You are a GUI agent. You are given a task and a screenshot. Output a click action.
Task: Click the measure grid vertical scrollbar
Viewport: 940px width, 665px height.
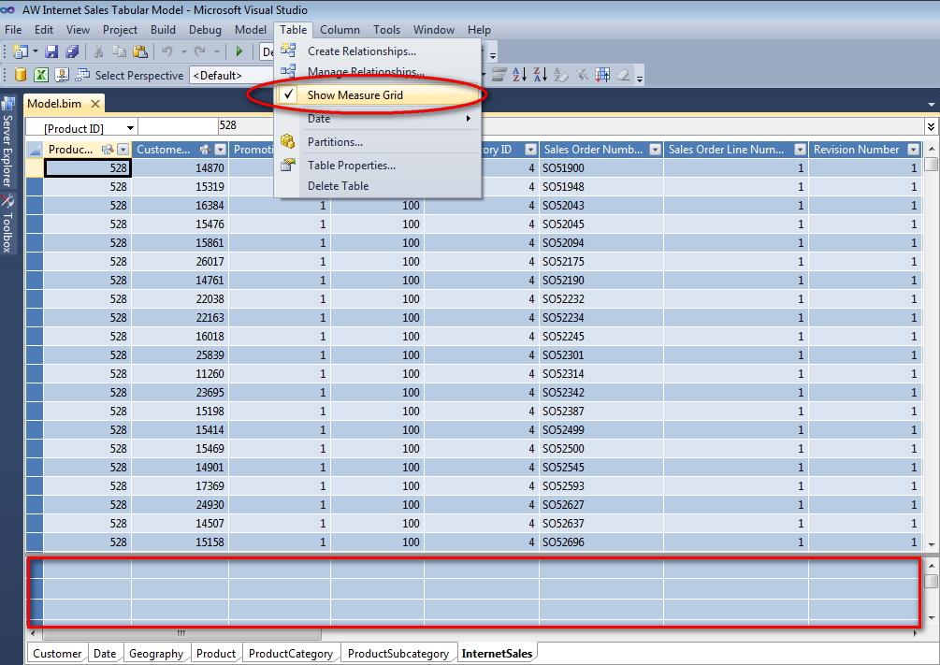tap(931, 591)
